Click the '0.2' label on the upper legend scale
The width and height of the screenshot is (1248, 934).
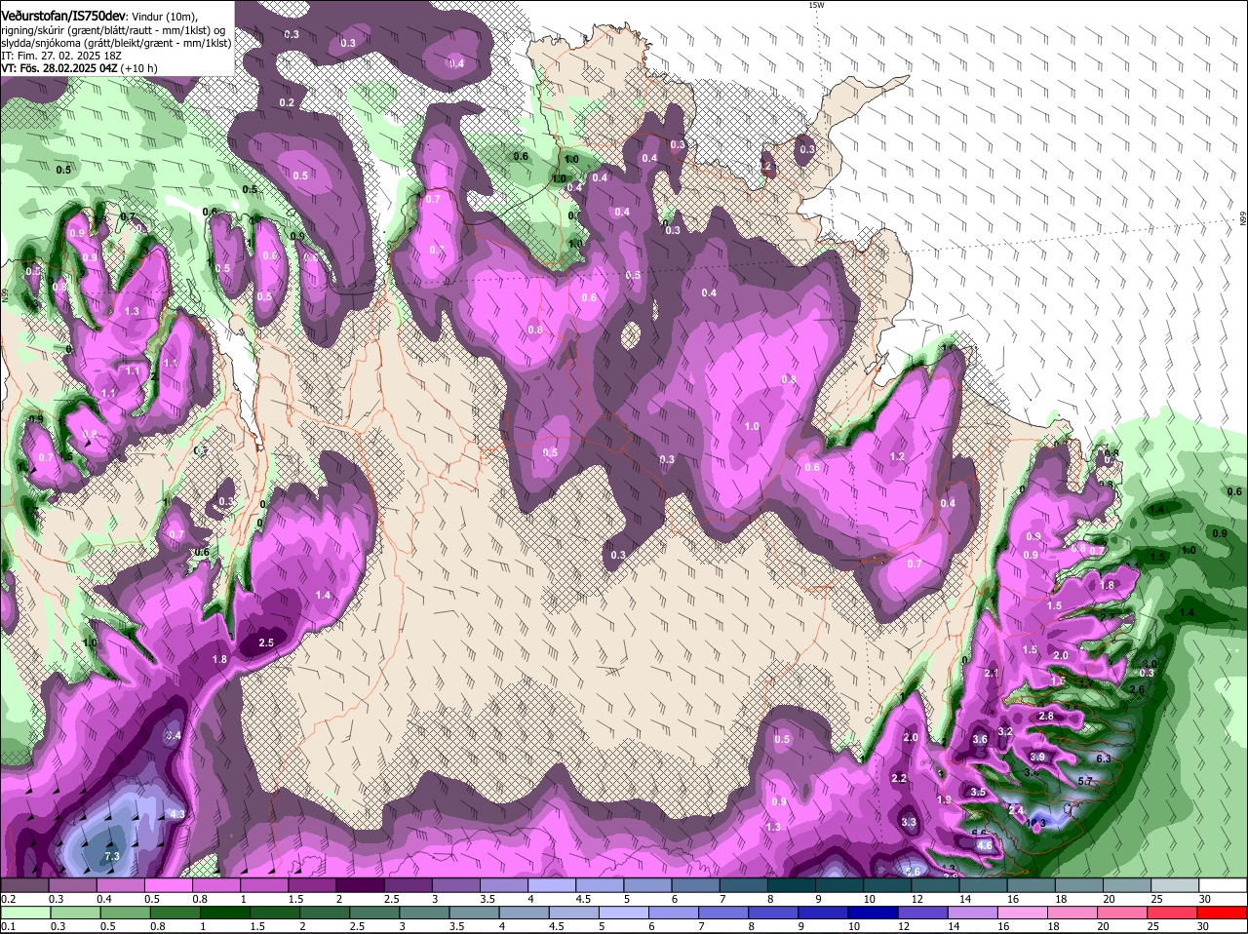[x=8, y=899]
